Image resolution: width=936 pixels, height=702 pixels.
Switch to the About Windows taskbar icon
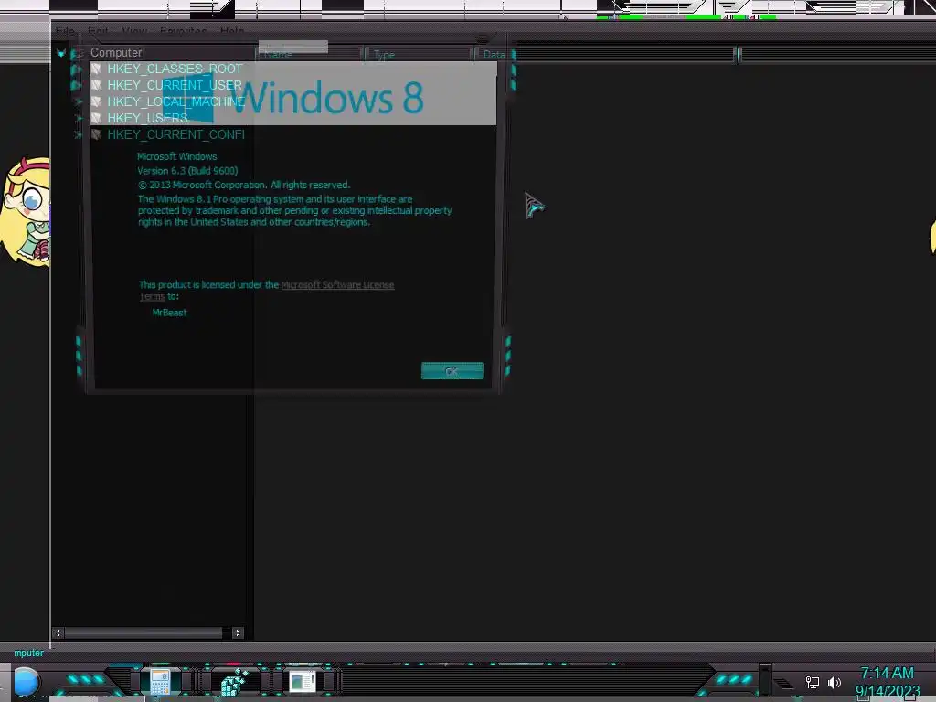click(x=302, y=682)
